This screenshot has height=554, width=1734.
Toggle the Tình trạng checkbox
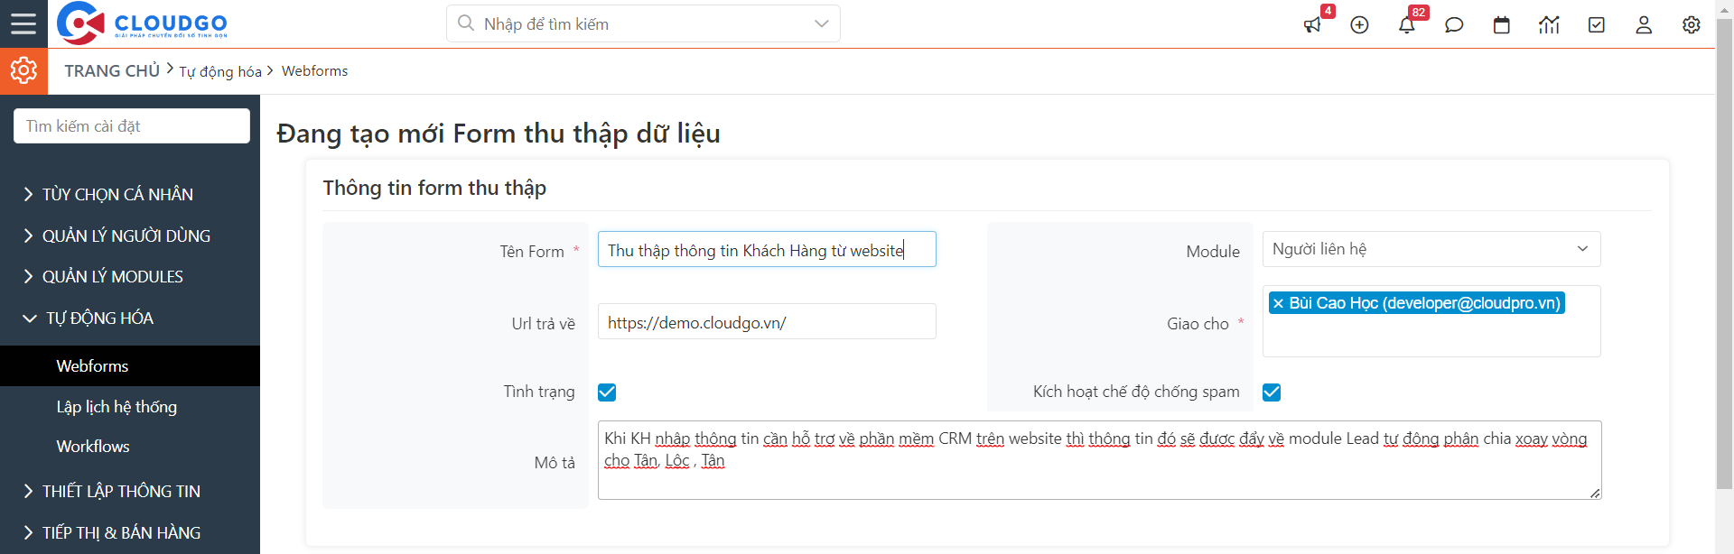coord(607,392)
